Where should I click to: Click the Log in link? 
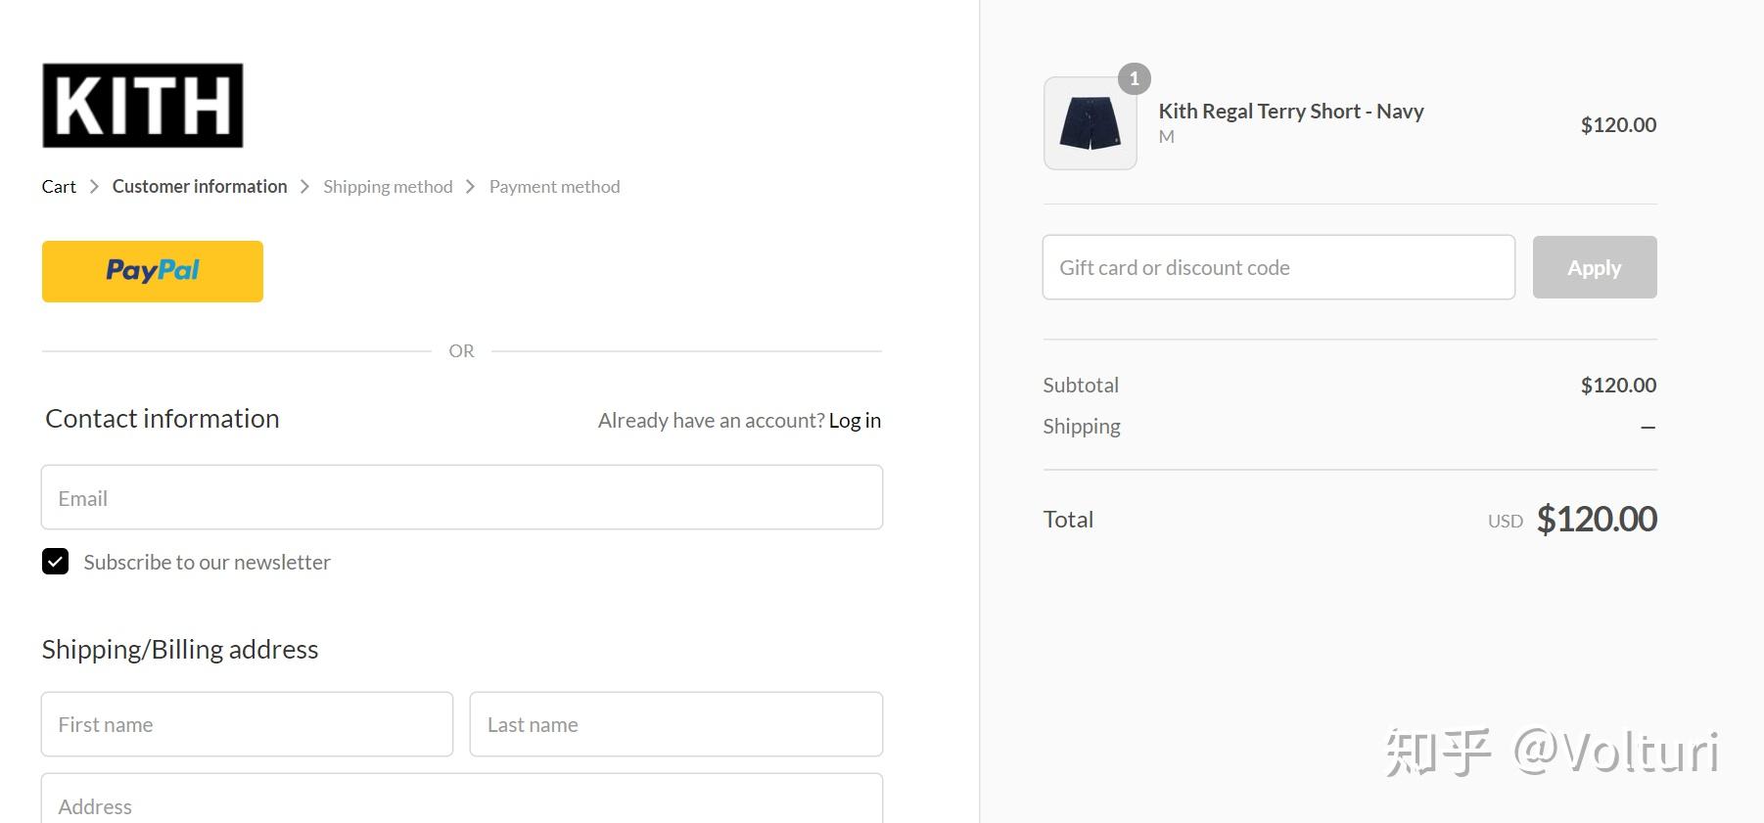(x=855, y=421)
